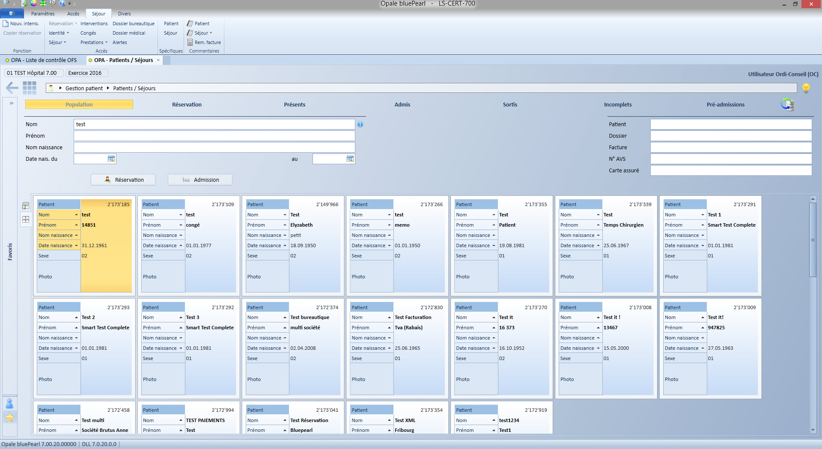Click vertical scrollbar thumb of patient cards
This screenshot has width=822, height=449.
coord(813,239)
